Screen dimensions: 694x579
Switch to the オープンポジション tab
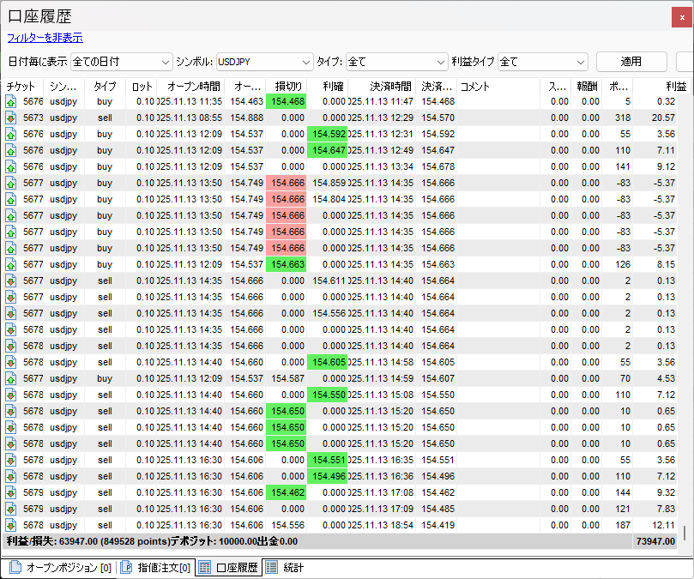tap(60, 568)
